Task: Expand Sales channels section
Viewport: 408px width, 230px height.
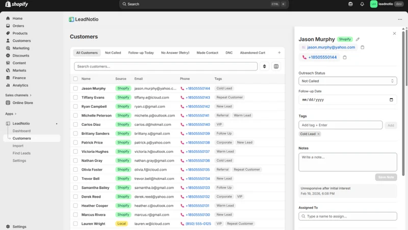Action: (x=18, y=95)
